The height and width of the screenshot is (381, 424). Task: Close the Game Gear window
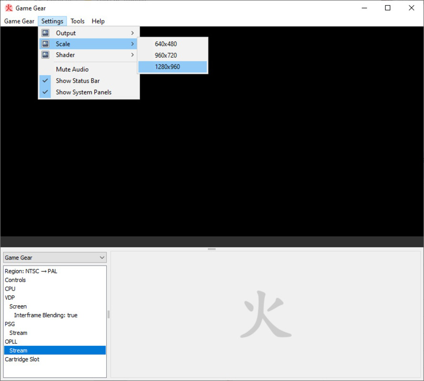pos(411,8)
